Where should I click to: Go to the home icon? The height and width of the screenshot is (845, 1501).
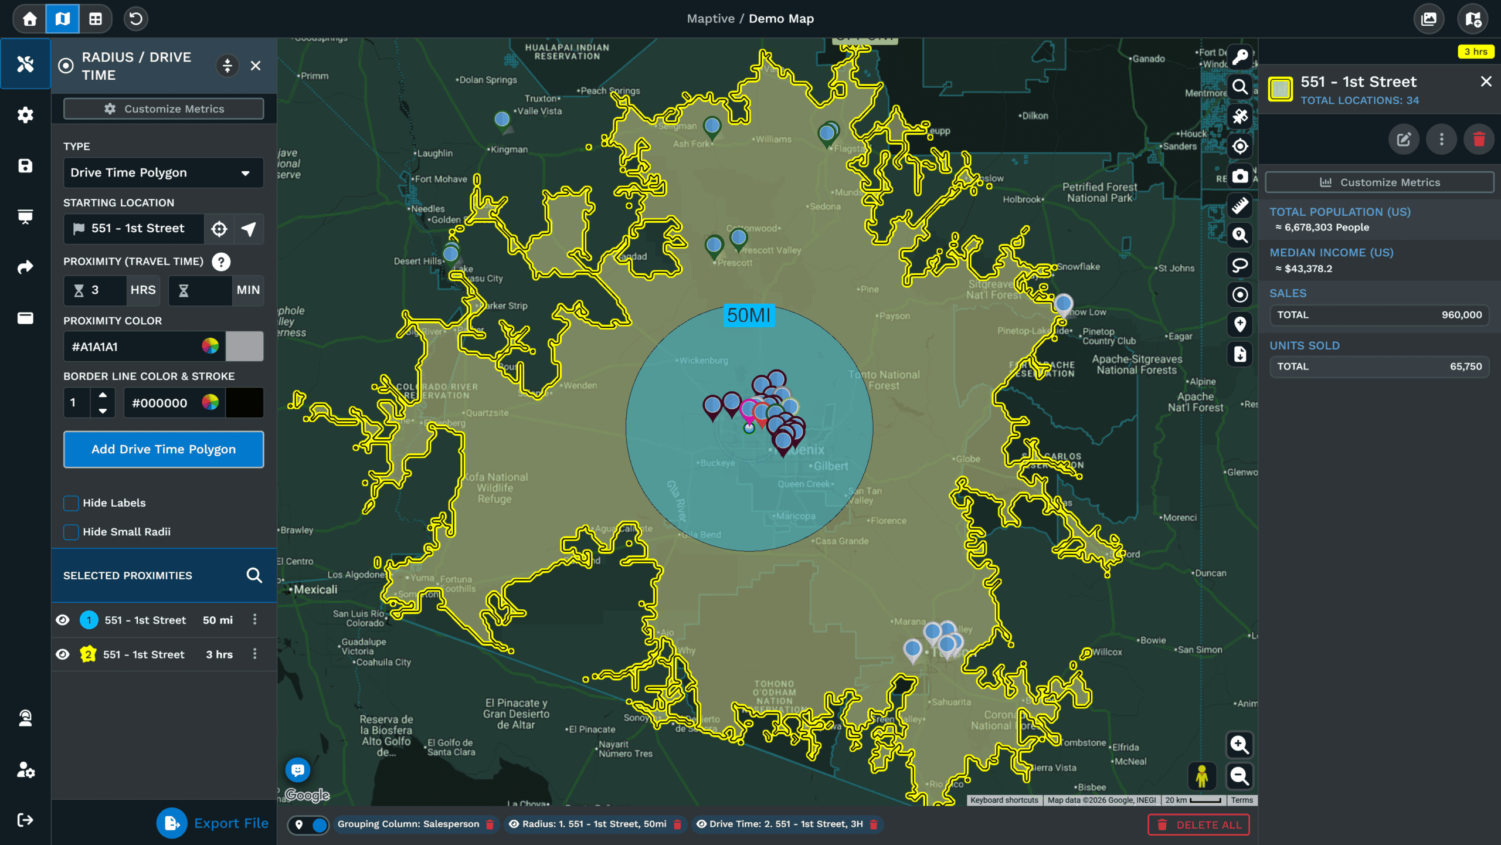[29, 19]
